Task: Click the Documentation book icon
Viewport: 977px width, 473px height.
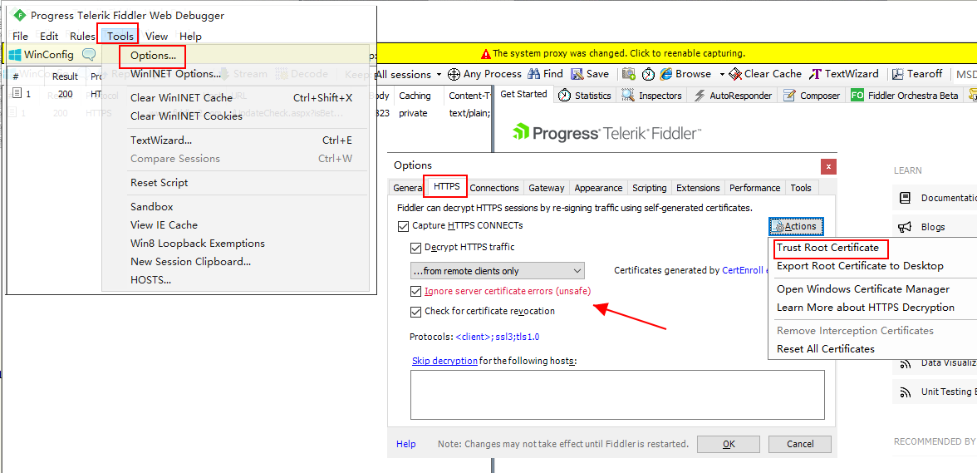Action: tap(905, 198)
